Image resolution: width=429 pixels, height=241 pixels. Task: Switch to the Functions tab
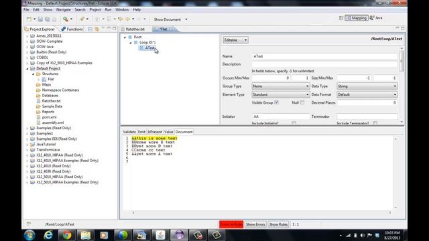pos(72,29)
